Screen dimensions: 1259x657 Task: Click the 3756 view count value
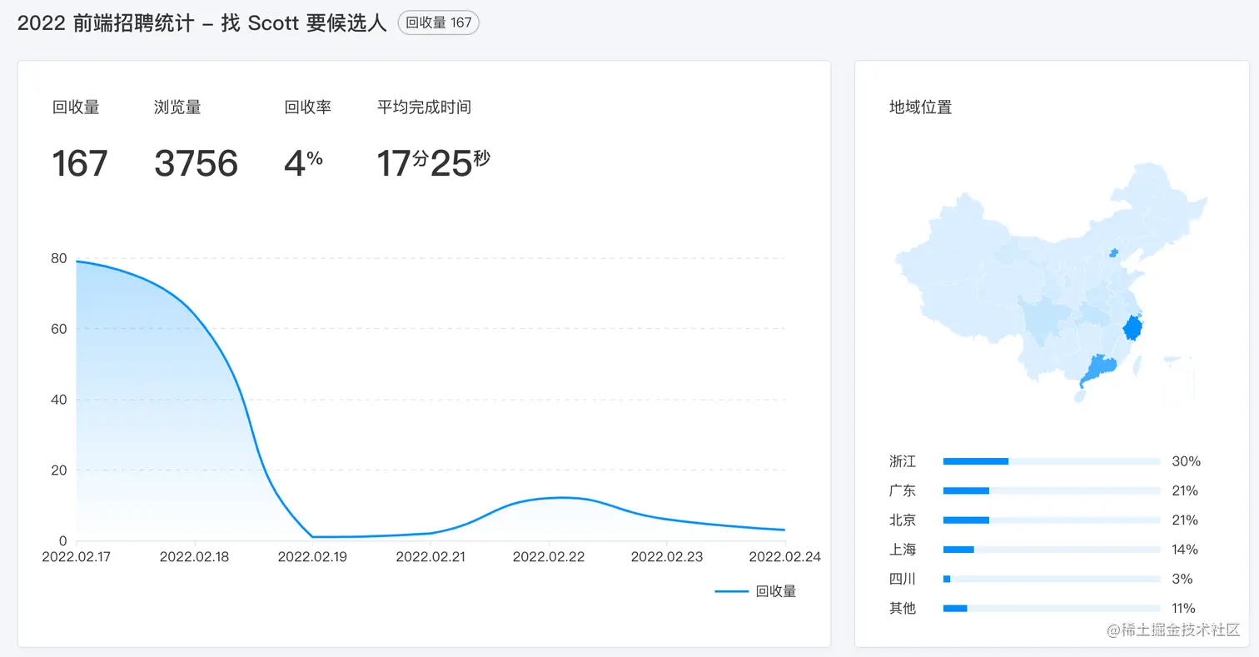click(197, 163)
